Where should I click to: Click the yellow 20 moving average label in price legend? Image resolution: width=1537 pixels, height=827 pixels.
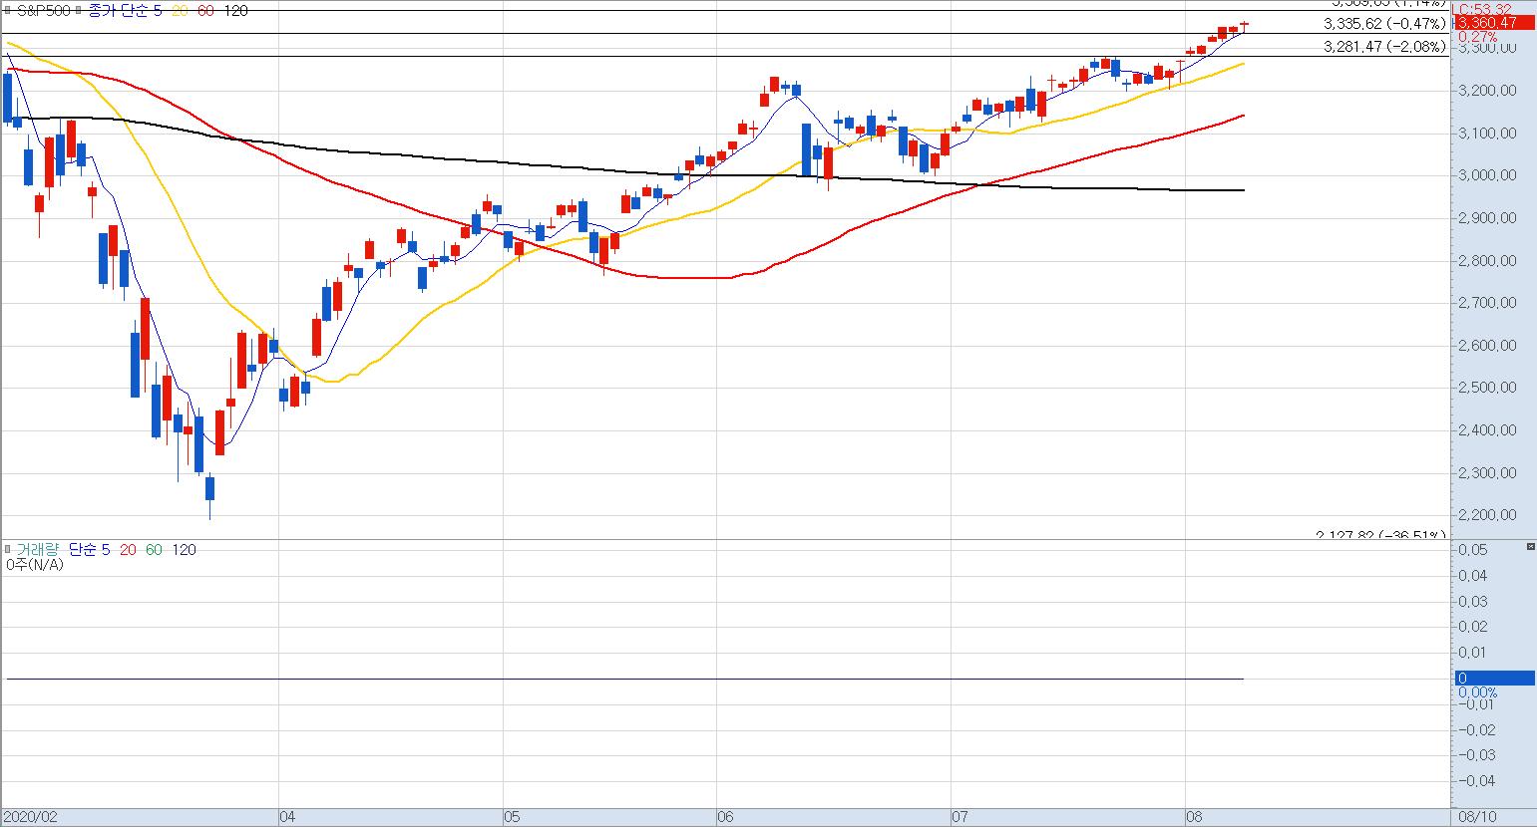click(180, 10)
